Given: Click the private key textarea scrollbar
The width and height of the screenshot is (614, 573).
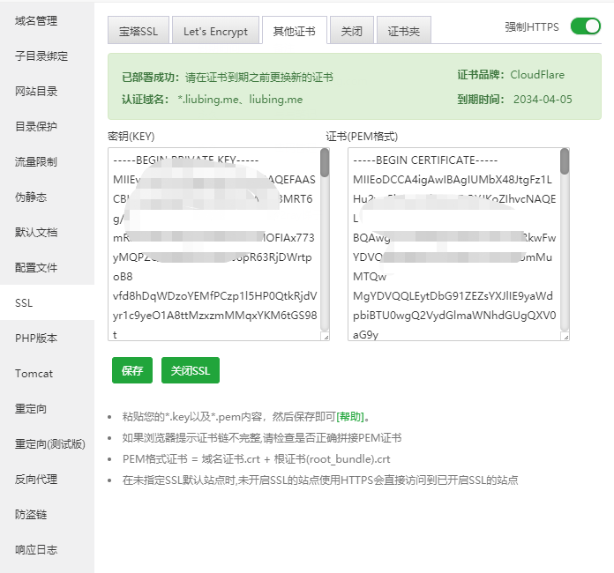Looking at the screenshot, I should [x=325, y=163].
